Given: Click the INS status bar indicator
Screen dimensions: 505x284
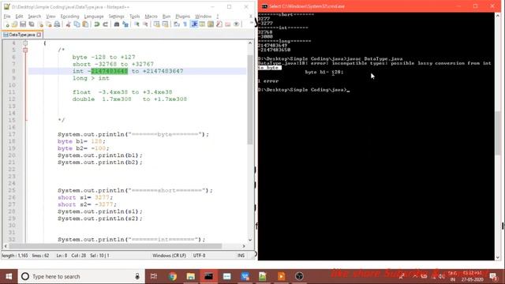Looking at the screenshot, I should point(241,256).
